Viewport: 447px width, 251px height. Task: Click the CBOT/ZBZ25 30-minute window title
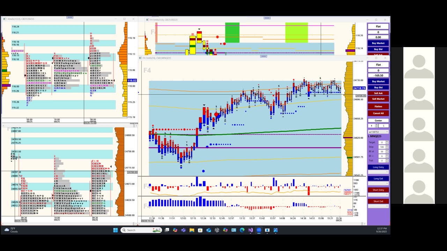click(x=21, y=19)
